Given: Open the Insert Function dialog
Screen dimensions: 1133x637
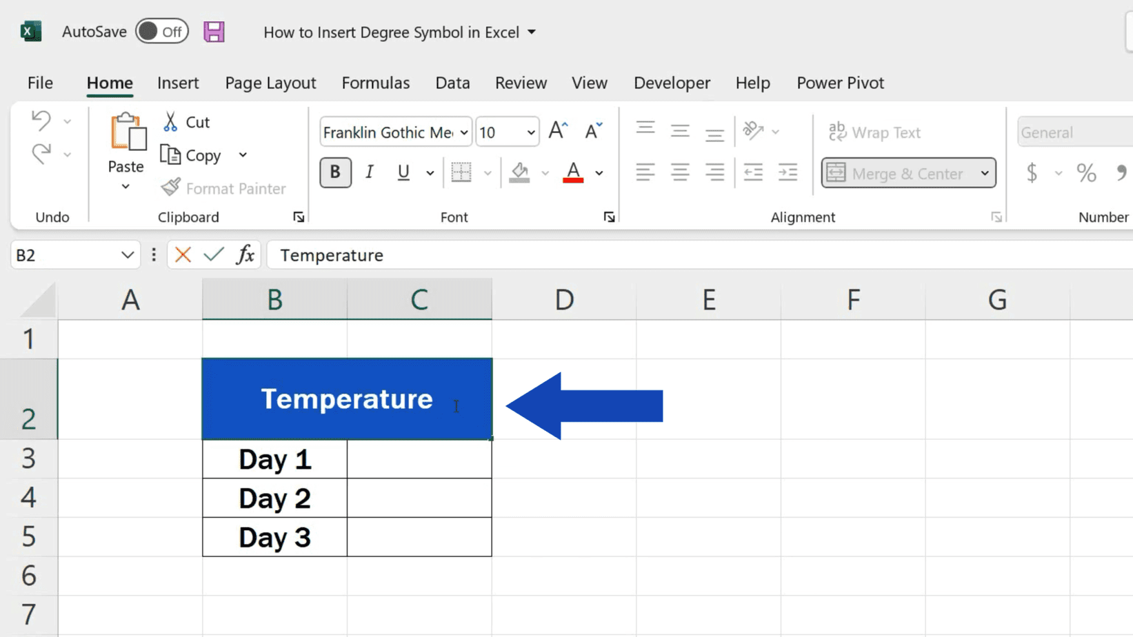Looking at the screenshot, I should click(245, 254).
